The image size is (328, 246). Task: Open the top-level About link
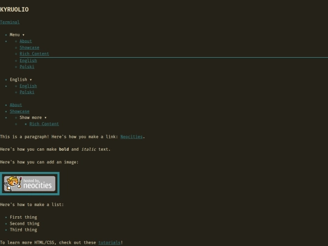pos(16,105)
